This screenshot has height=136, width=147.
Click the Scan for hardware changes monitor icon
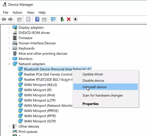[x=53, y=19]
